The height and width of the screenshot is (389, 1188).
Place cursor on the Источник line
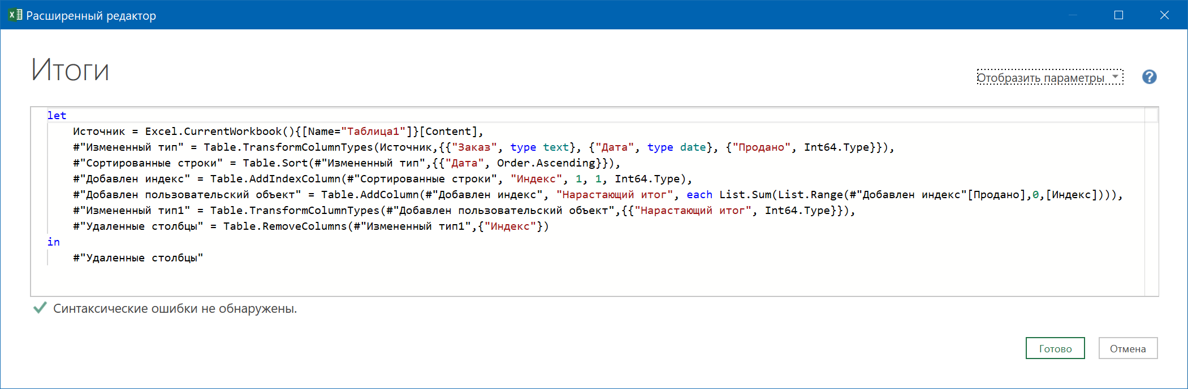point(278,131)
